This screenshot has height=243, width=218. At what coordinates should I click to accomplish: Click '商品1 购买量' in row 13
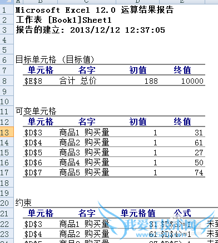click(85, 133)
